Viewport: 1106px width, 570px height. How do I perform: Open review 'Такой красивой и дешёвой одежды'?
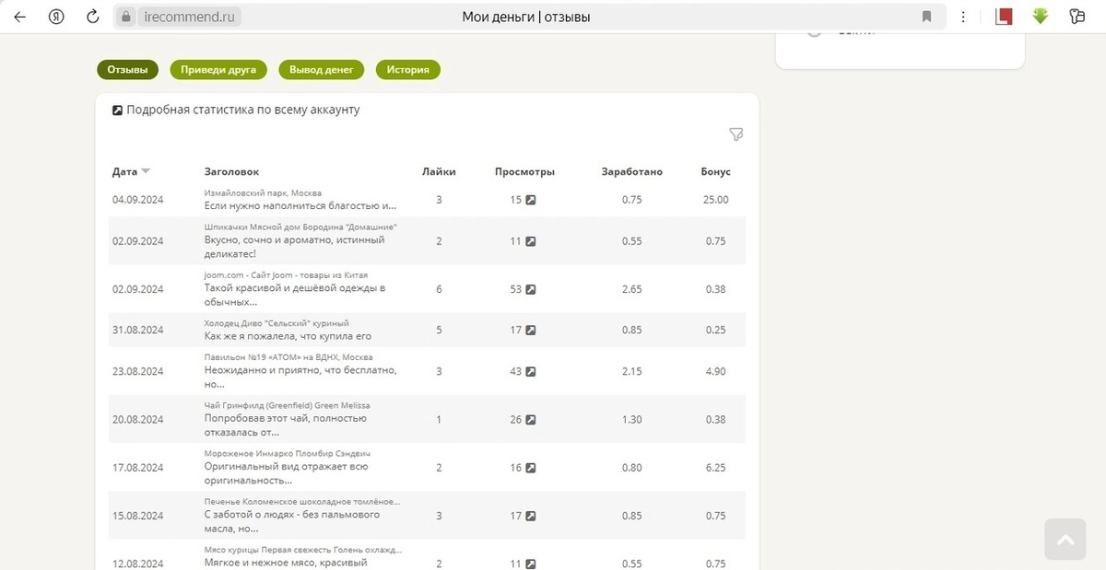294,295
